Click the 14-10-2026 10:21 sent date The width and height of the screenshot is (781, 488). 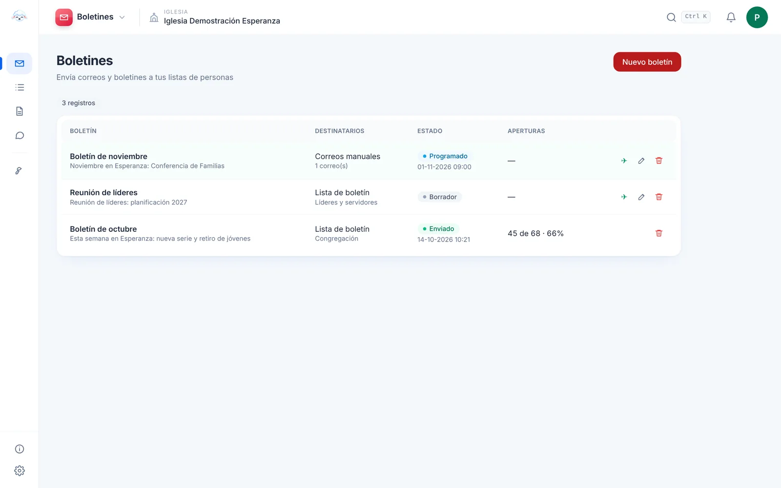444,240
